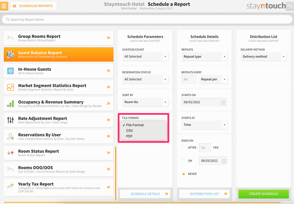Select the Room Status Report item

(x=59, y=153)
